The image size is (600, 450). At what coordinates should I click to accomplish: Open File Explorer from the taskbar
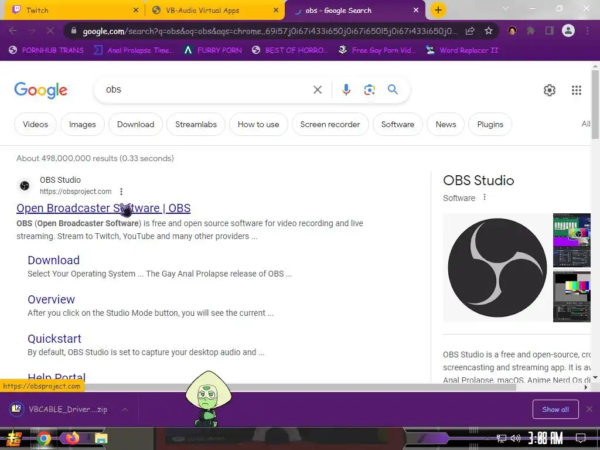coord(101,438)
